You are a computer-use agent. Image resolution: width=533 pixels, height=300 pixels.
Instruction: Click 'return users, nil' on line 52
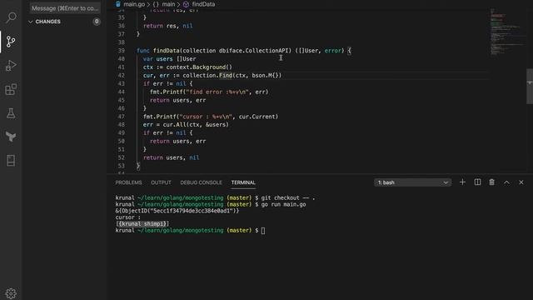172,157
